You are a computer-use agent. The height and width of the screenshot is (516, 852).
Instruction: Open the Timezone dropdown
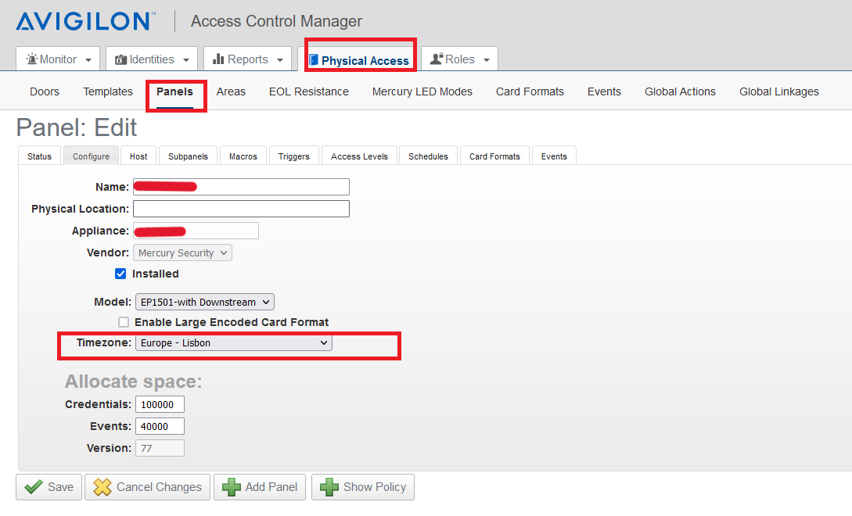click(x=233, y=342)
